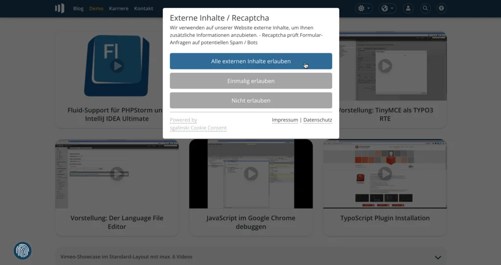Viewport: 501px width, 265px height.
Task: Select Kontakt in the navigation bar
Action: (143, 8)
